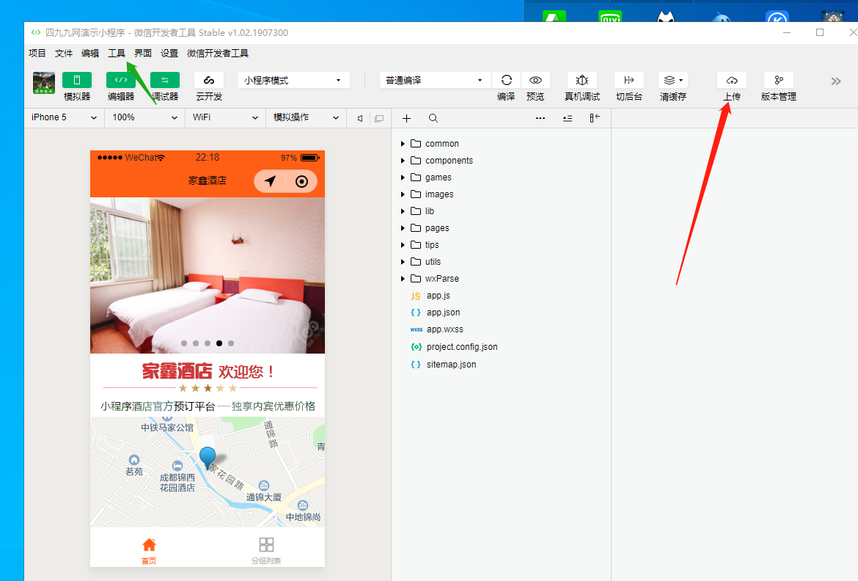858x581 pixels.
Task: Open Cloud Development (云开发) icon
Action: coord(209,80)
